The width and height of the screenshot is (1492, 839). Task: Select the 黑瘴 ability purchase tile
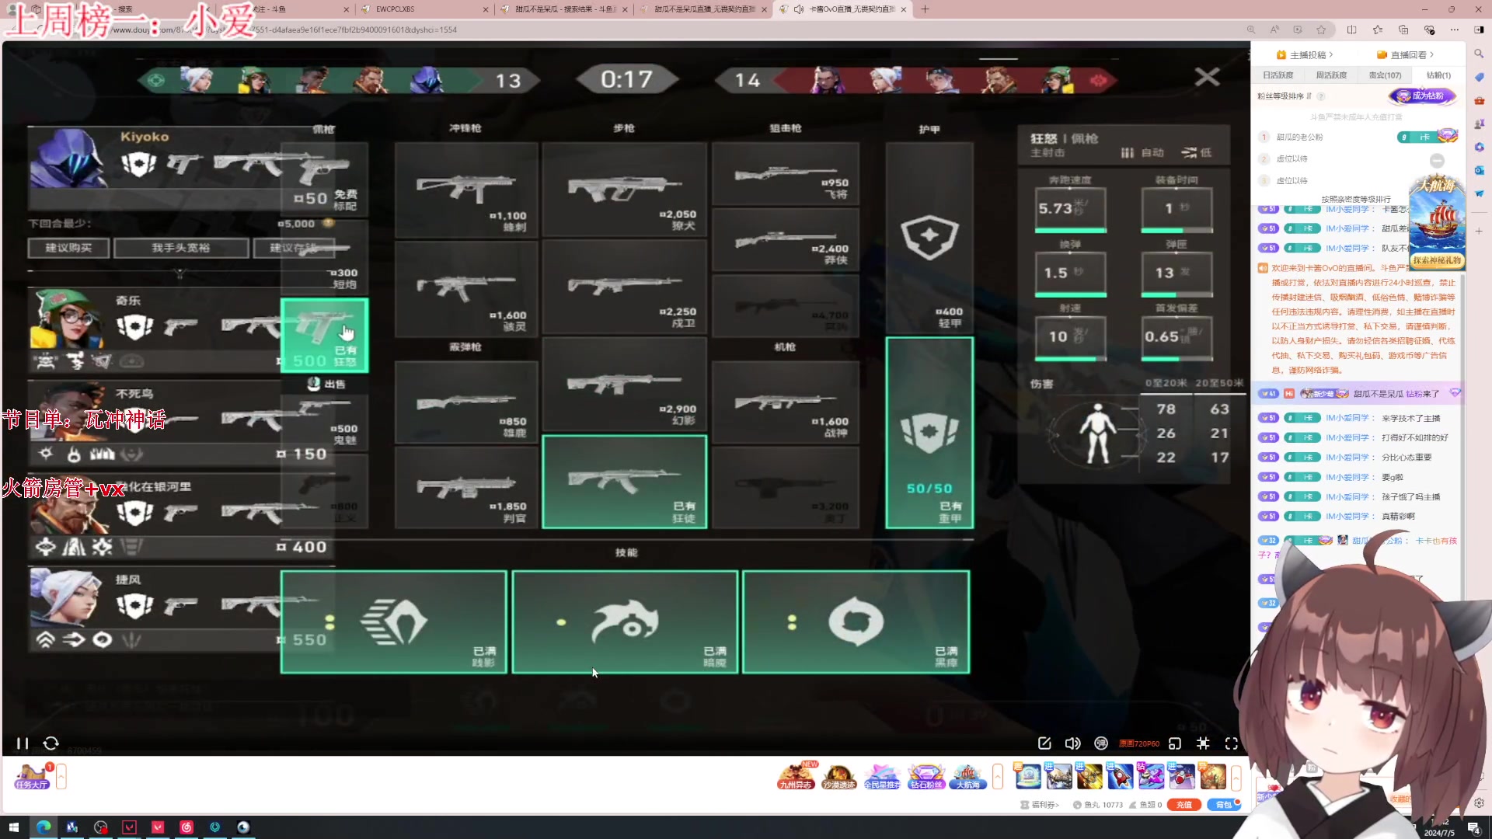856,621
